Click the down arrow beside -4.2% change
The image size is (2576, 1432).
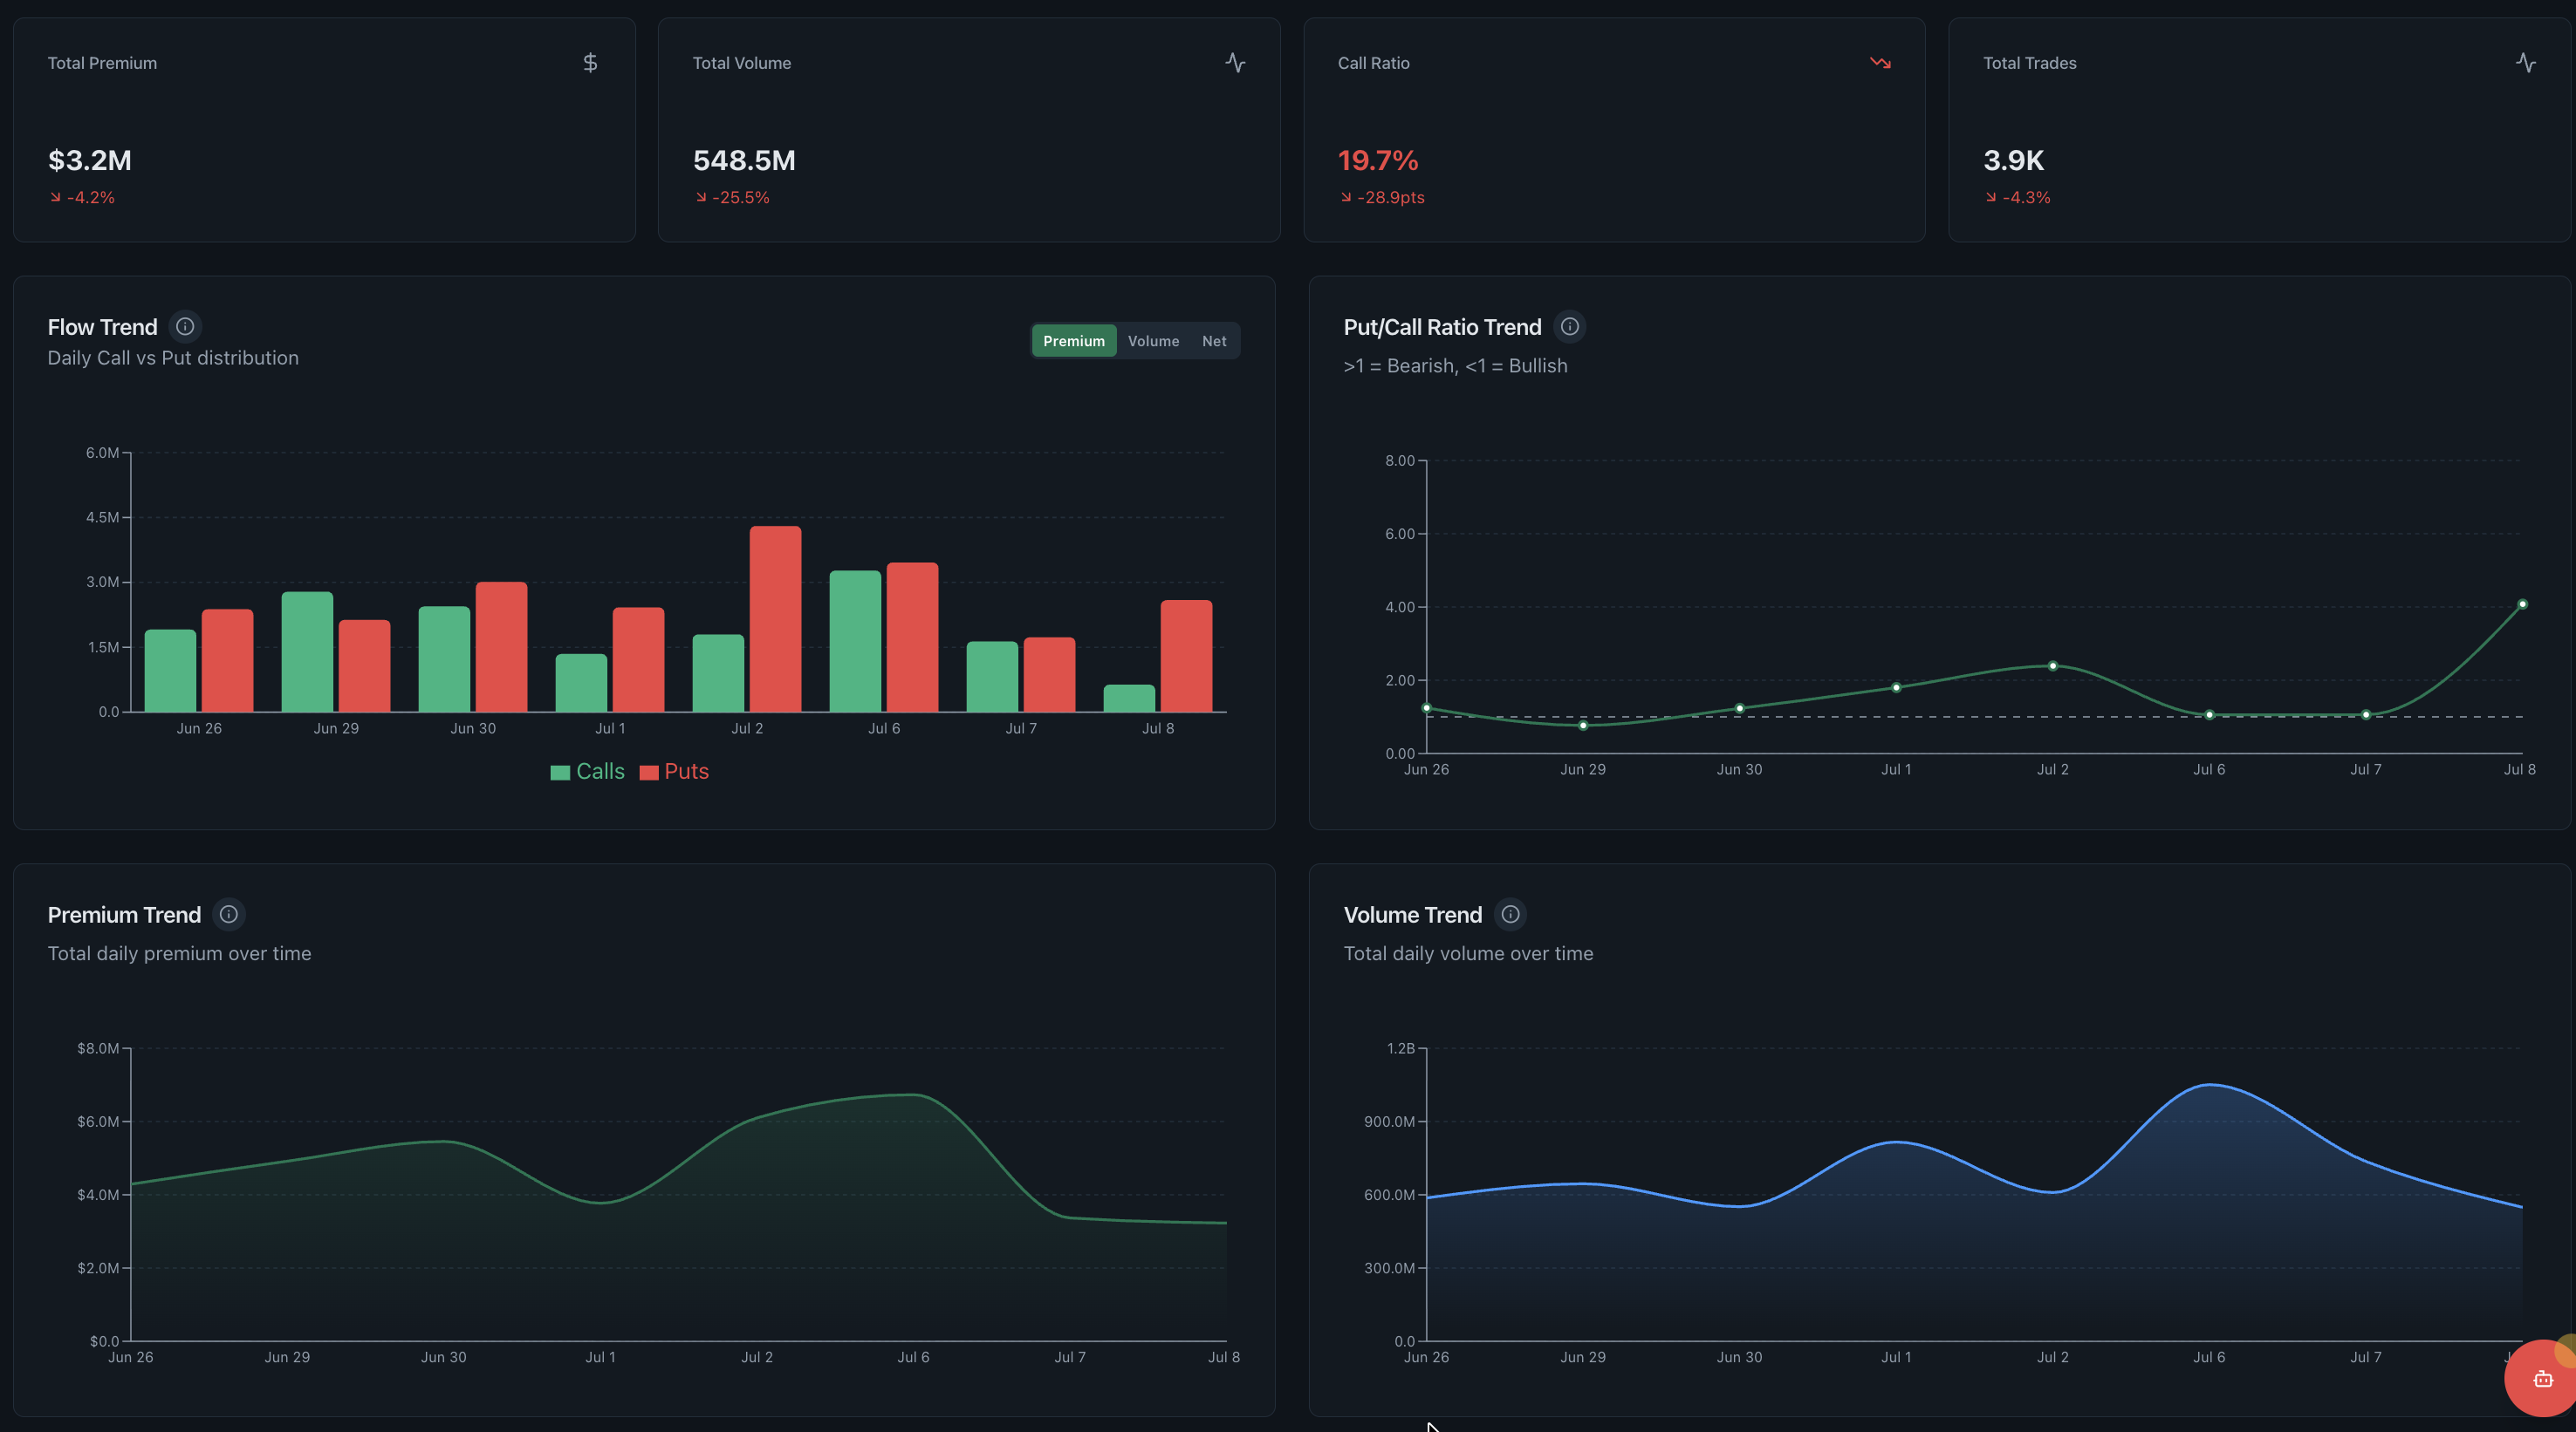55,198
